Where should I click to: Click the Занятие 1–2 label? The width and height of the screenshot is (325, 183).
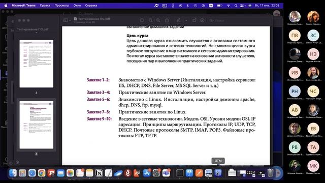pyautogui.click(x=98, y=80)
